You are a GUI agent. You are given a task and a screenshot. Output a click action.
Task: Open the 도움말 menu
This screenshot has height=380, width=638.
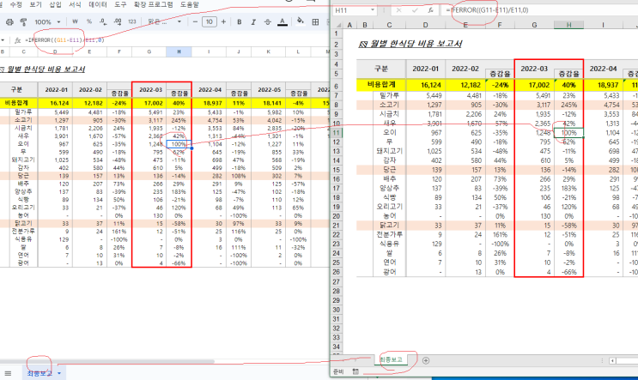point(190,4)
